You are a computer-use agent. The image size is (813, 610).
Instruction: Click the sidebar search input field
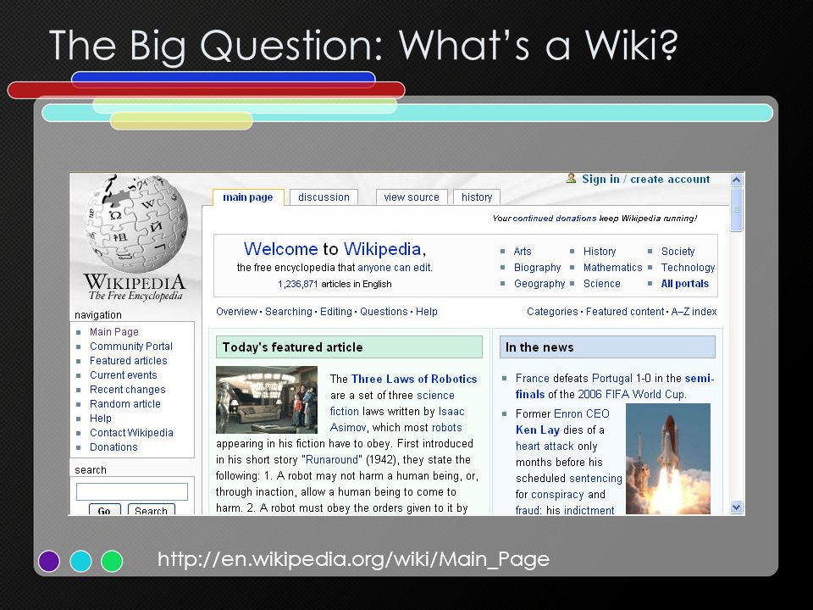point(132,491)
